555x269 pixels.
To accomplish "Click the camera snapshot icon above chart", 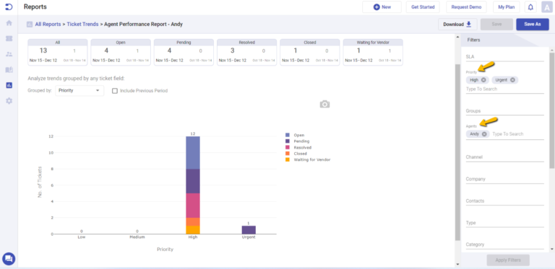I will click(324, 104).
